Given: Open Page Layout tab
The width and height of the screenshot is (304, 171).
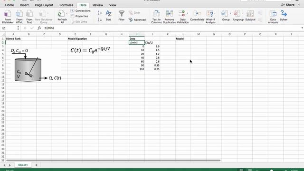Looking at the screenshot, I should tap(44, 5).
